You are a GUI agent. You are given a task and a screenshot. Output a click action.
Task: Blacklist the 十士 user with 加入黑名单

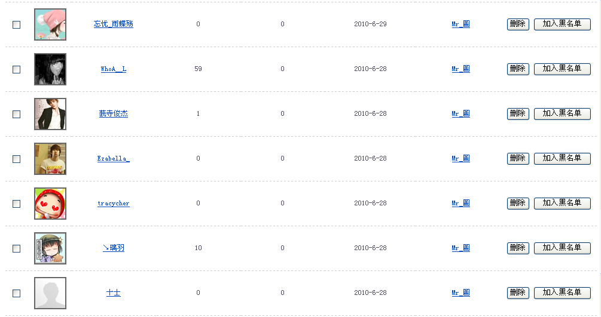(562, 293)
